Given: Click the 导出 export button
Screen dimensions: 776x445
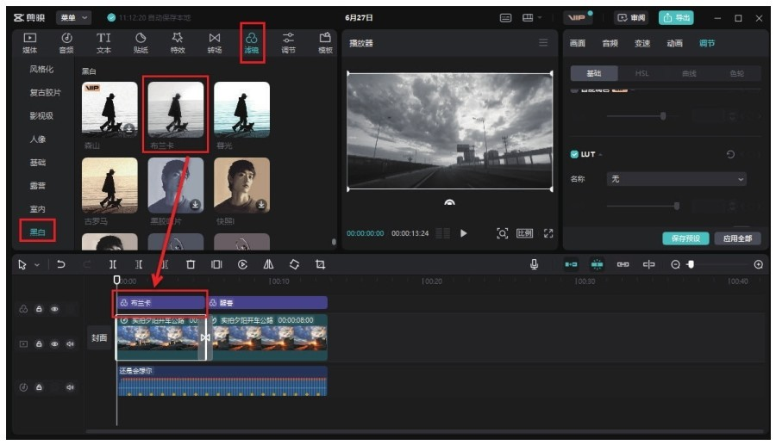Looking at the screenshot, I should click(x=675, y=18).
